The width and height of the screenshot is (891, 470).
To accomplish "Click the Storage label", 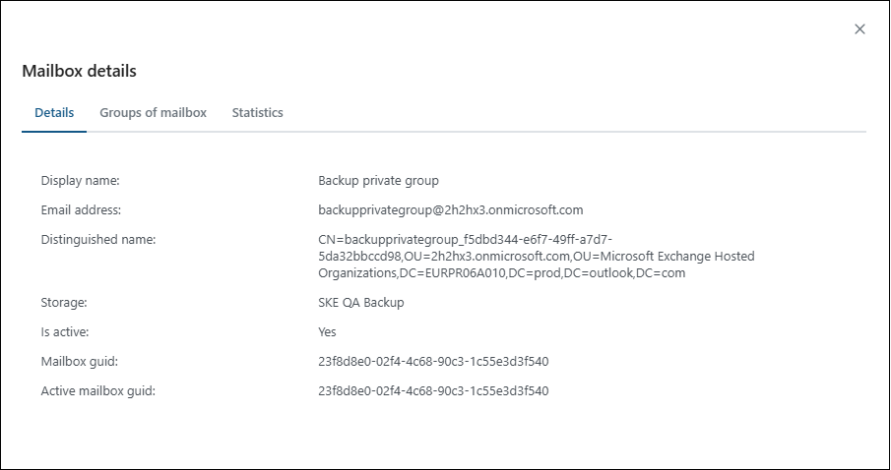I will [65, 303].
